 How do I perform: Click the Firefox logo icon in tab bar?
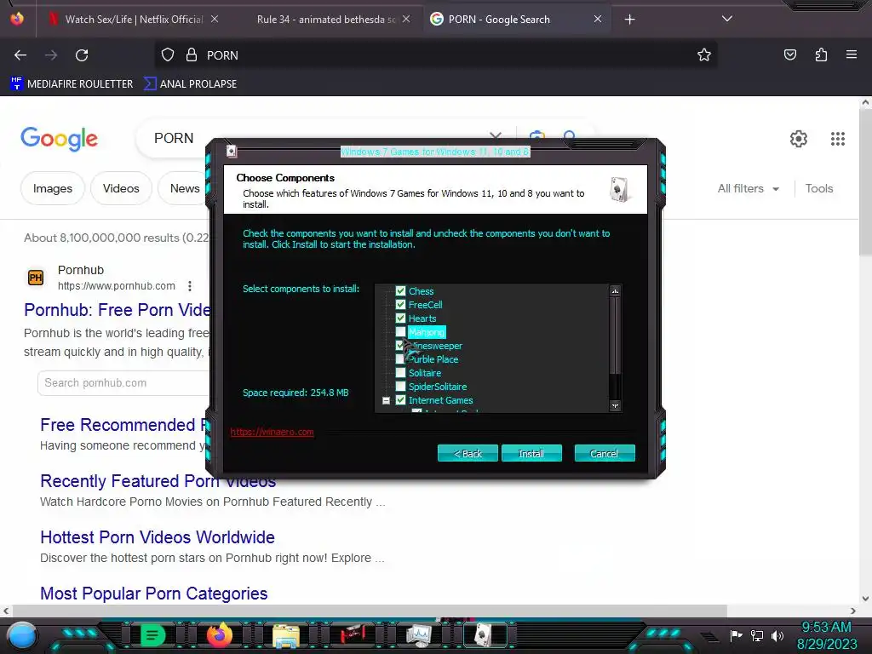click(x=17, y=19)
